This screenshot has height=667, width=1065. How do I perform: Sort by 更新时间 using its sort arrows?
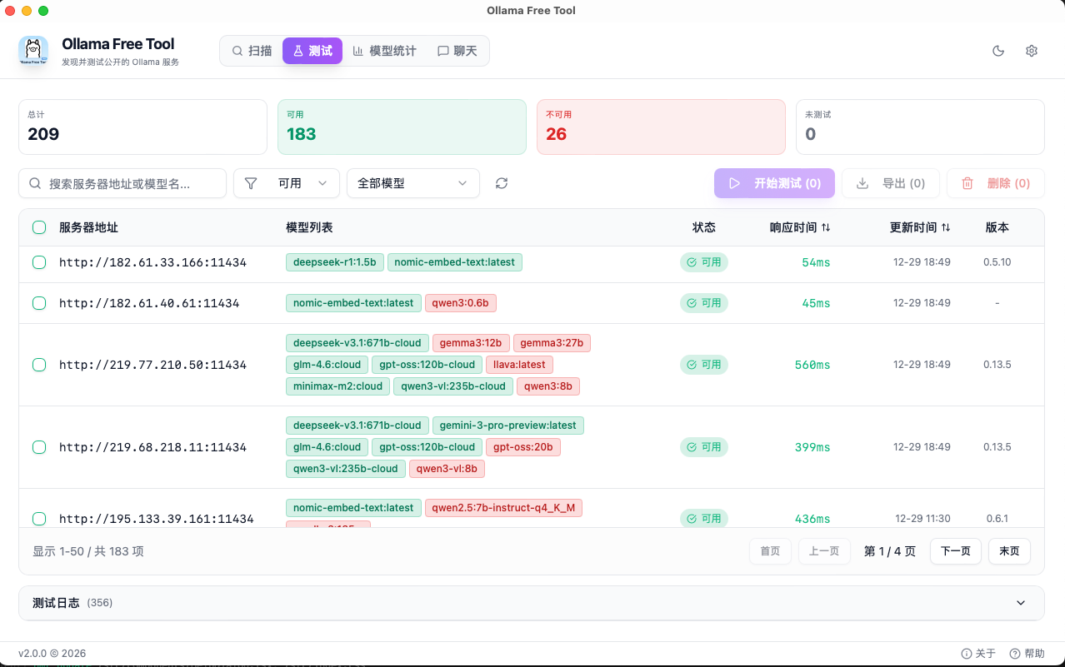coord(946,227)
